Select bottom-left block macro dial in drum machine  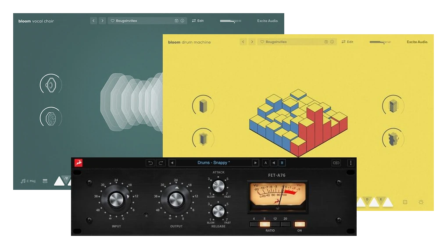coord(203,139)
